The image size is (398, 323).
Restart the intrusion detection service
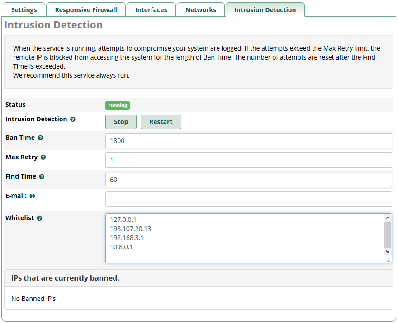pyautogui.click(x=161, y=122)
